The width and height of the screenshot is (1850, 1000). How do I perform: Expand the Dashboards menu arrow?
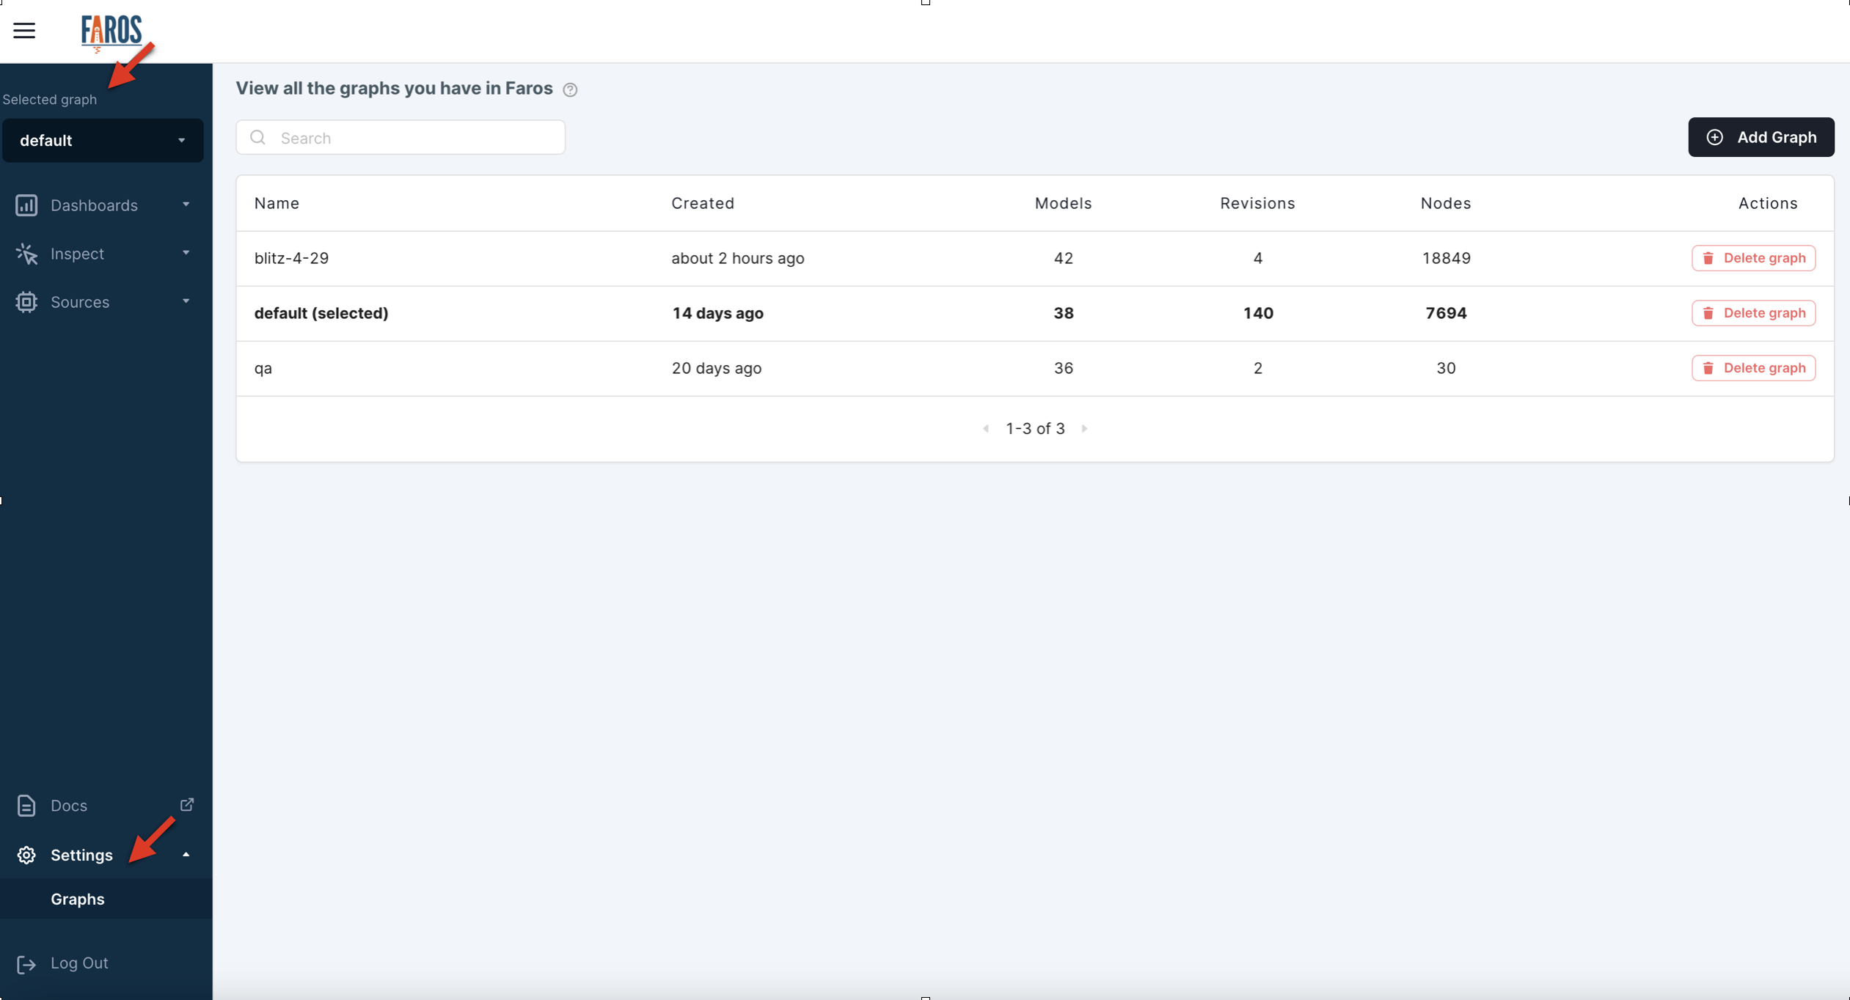coord(186,205)
